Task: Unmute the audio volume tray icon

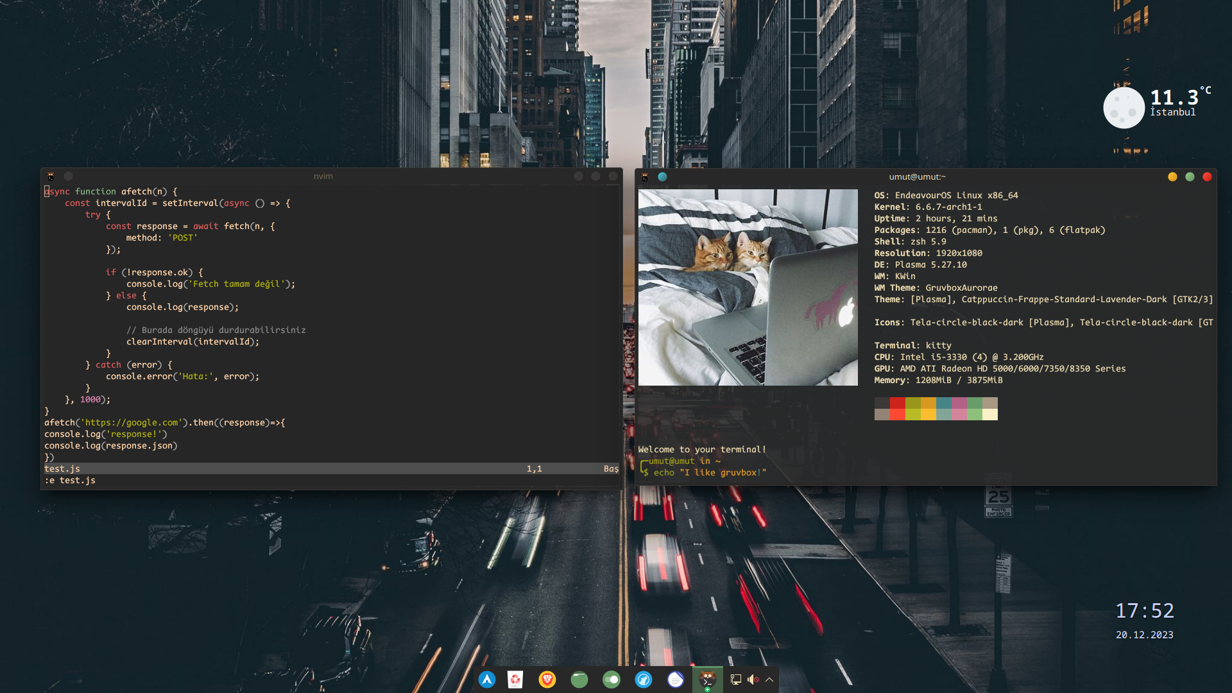Action: coord(753,680)
